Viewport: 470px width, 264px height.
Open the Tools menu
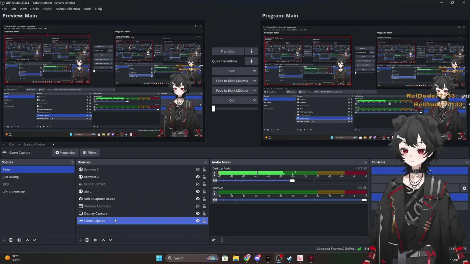87,9
